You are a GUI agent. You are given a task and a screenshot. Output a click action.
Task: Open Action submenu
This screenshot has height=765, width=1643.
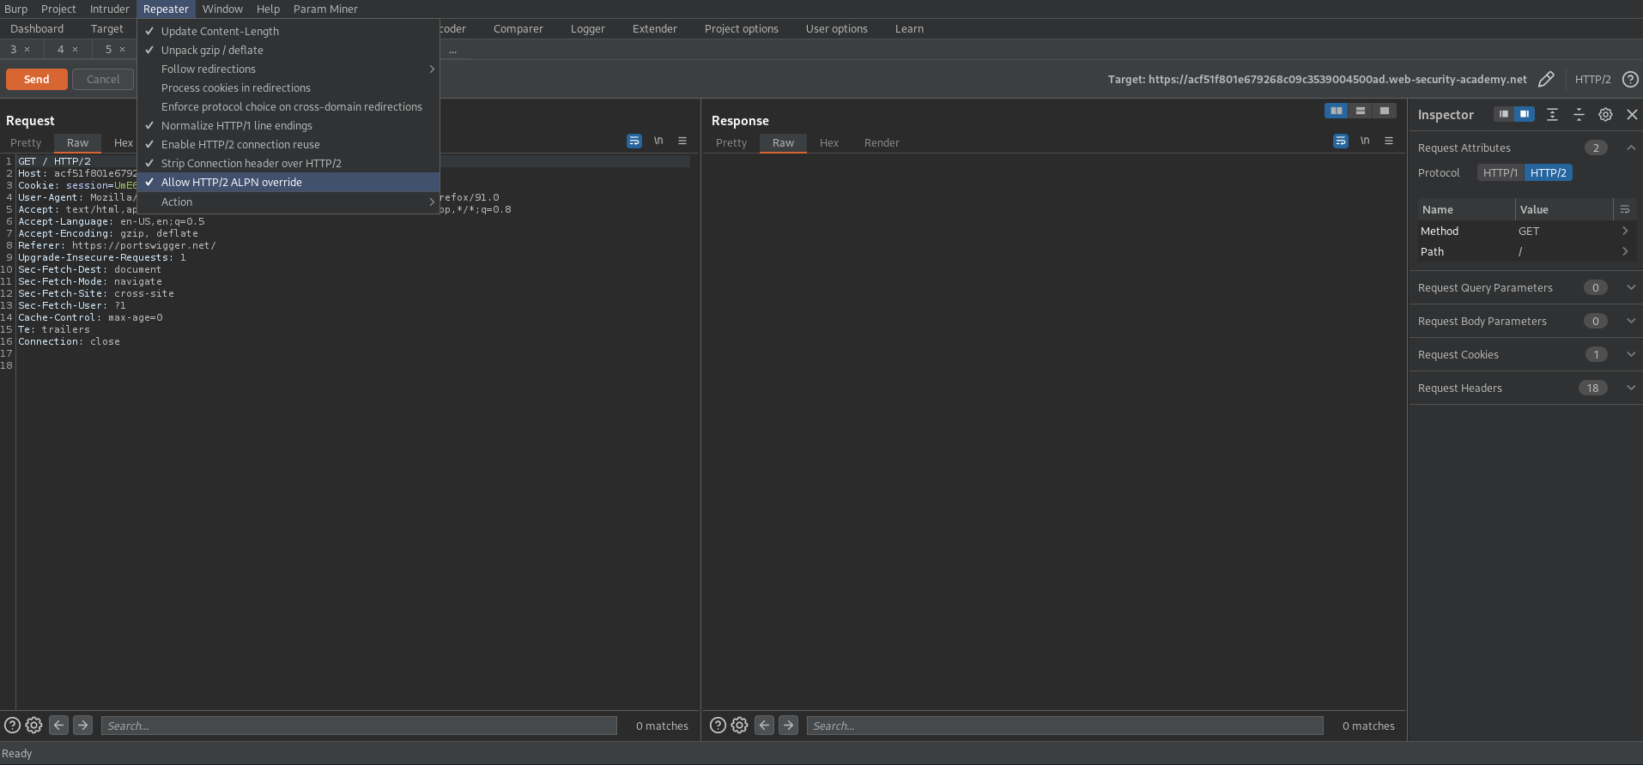tap(288, 202)
